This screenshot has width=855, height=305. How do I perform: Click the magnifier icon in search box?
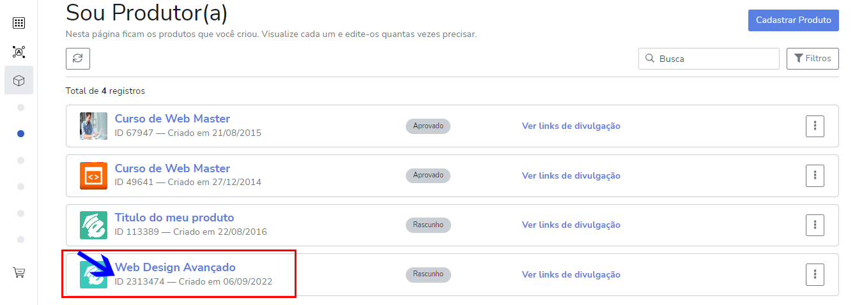[649, 58]
